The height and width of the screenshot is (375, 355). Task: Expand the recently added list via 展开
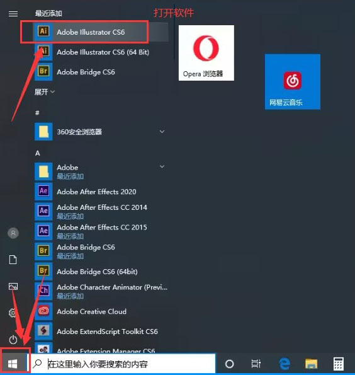pyautogui.click(x=45, y=92)
